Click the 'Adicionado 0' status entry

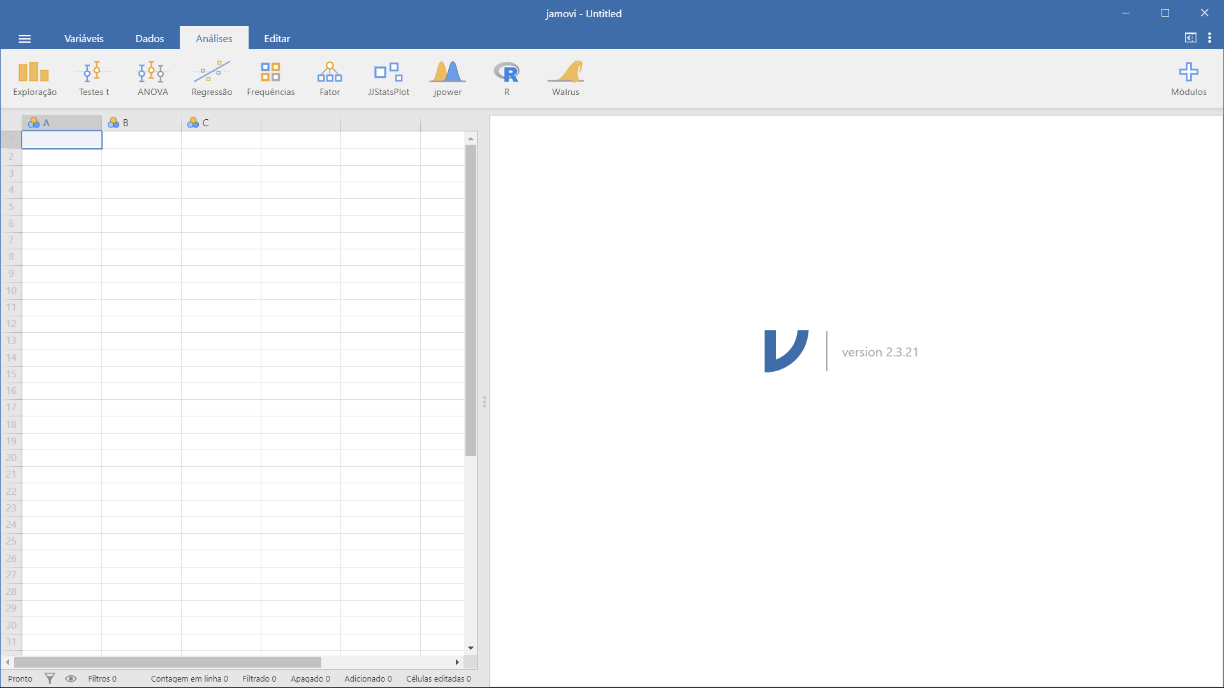click(x=368, y=678)
